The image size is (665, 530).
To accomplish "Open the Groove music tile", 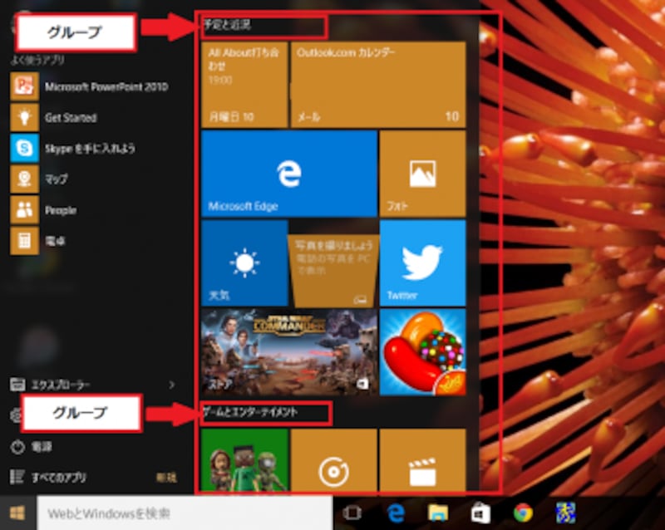I will tap(334, 460).
